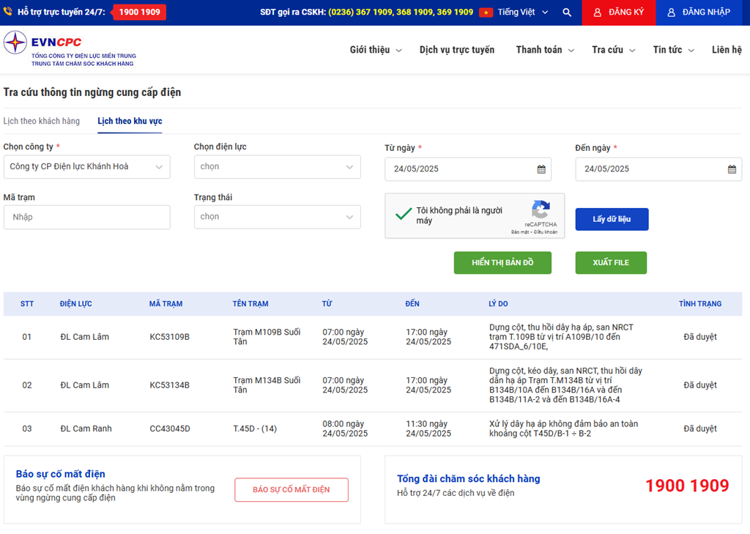Open the Tra cứu menu
The width and height of the screenshot is (750, 534).
pyautogui.click(x=613, y=50)
